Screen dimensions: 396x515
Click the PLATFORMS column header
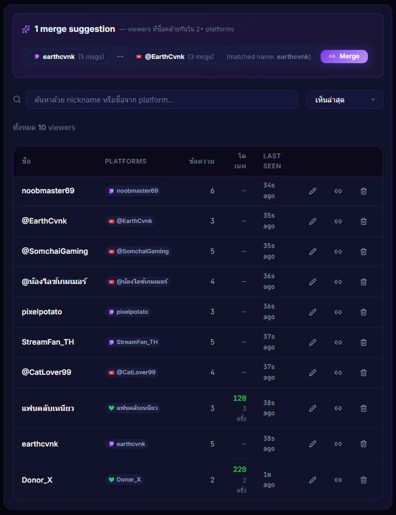coord(126,161)
